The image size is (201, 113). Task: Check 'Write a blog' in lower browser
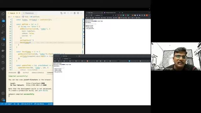54,70
